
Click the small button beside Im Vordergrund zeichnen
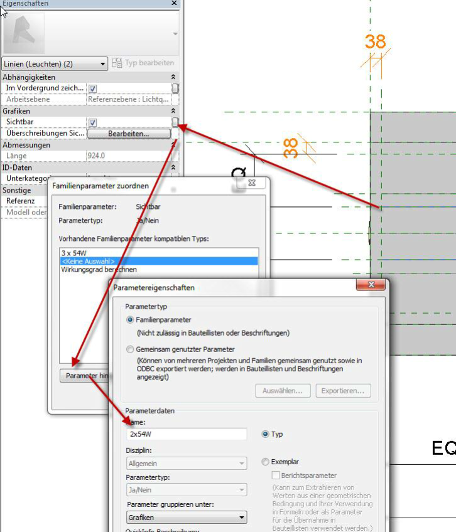(175, 88)
